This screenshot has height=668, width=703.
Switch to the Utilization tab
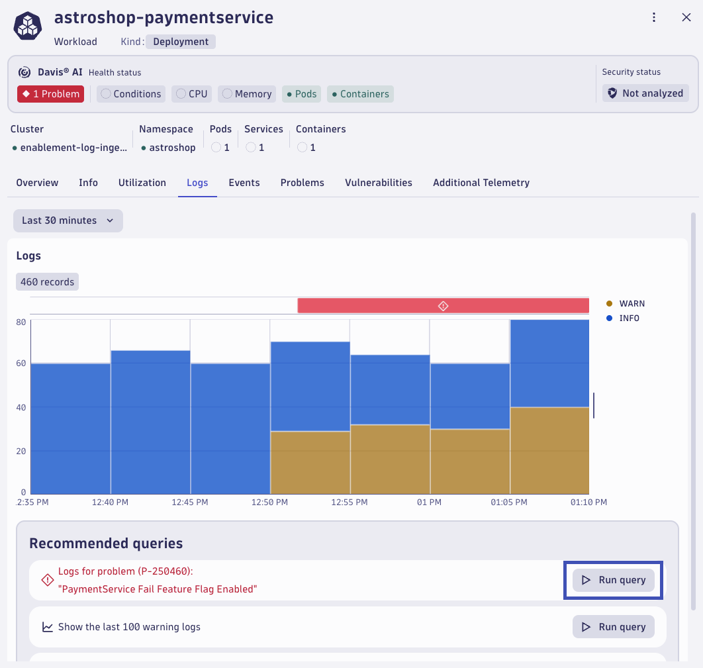[x=142, y=183]
